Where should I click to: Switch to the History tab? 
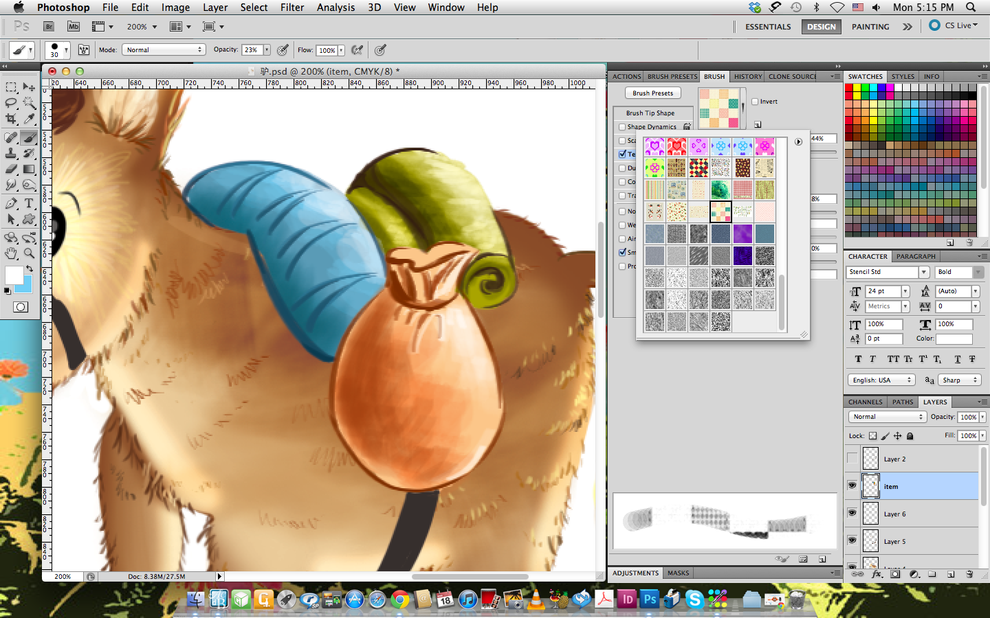748,77
